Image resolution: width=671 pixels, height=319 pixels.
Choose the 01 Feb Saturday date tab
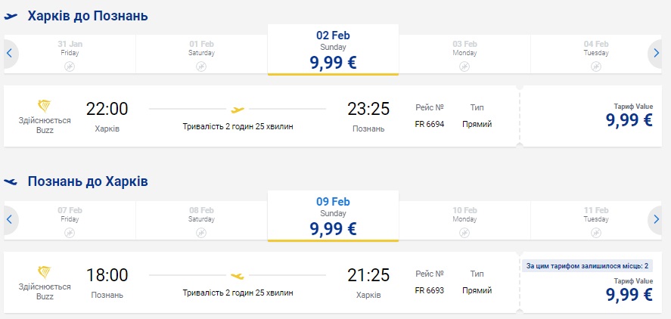tap(201, 53)
